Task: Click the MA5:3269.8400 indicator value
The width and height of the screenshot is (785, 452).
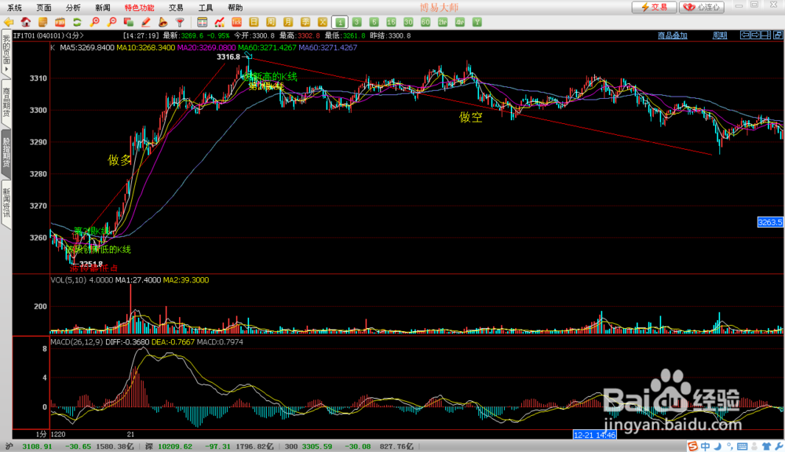Action: click(x=87, y=48)
